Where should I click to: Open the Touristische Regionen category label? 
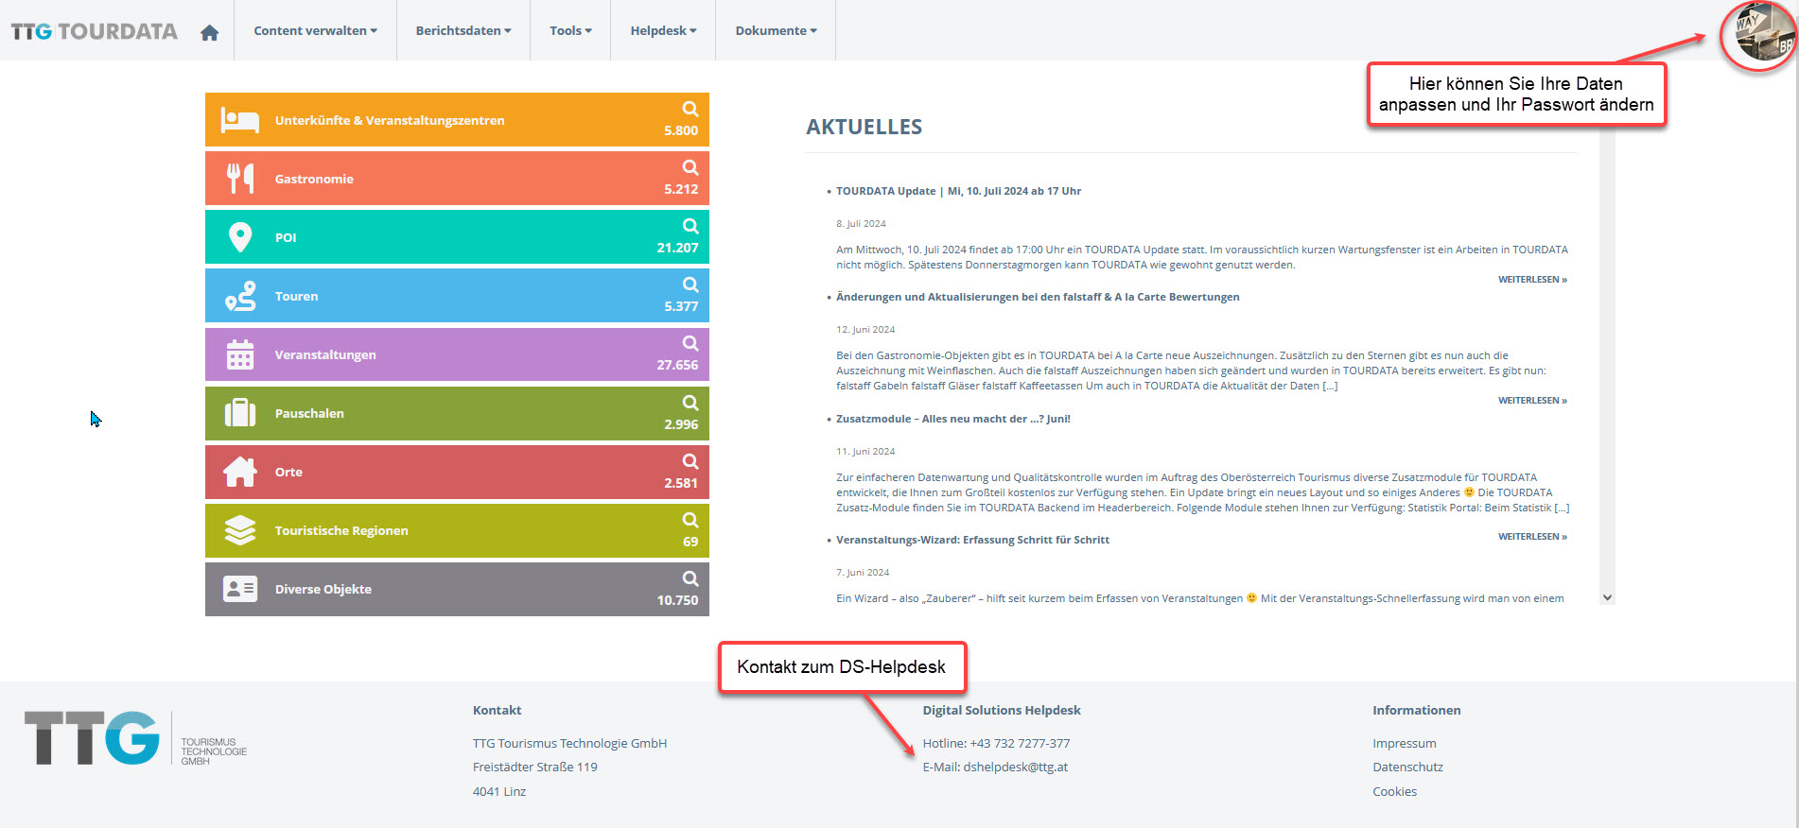pyautogui.click(x=341, y=530)
